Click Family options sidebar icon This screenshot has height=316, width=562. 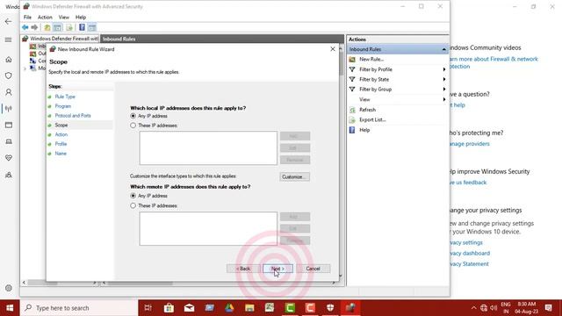pyautogui.click(x=9, y=175)
